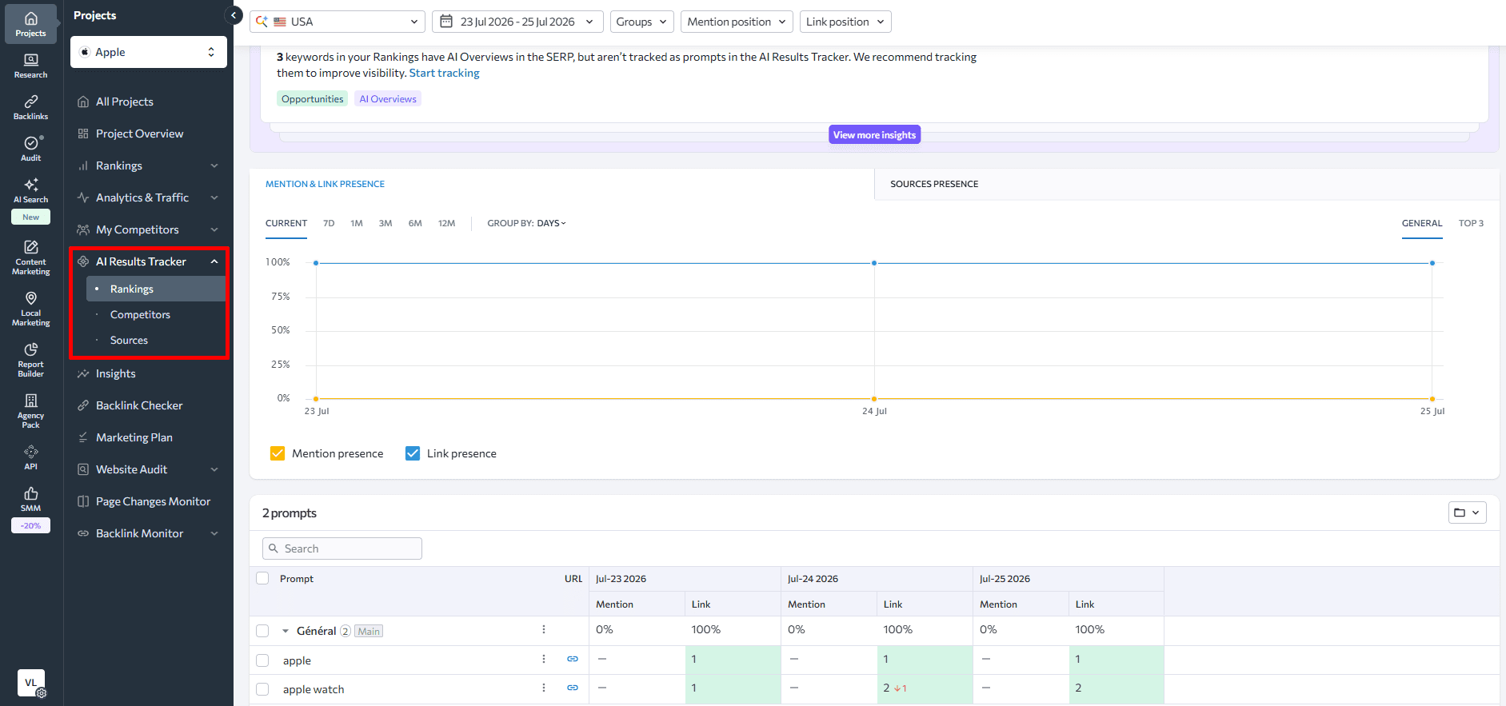
Task: Click the Start tracking link
Action: [445, 73]
